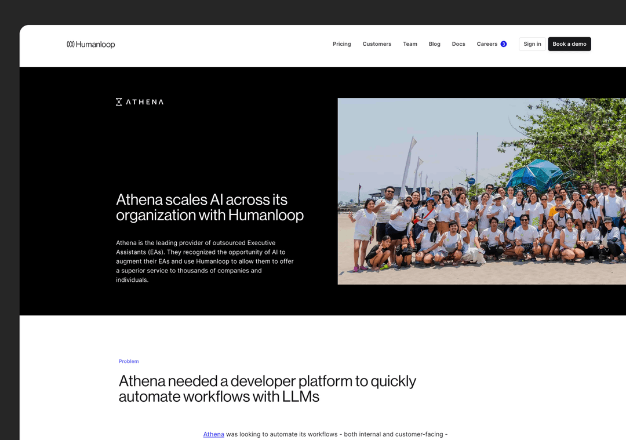Click the Athena hourglass logo icon
The width and height of the screenshot is (626, 440).
click(x=119, y=102)
